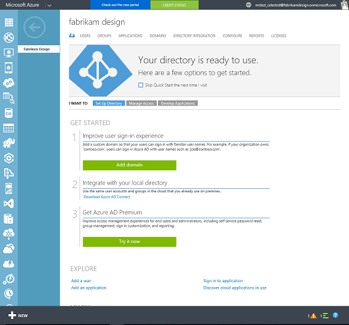Open Virtual Machines monitor sidebar icon
The width and height of the screenshot is (349, 325).
(8, 52)
